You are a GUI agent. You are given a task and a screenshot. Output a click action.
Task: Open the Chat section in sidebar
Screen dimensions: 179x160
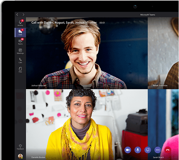click(x=20, y=32)
